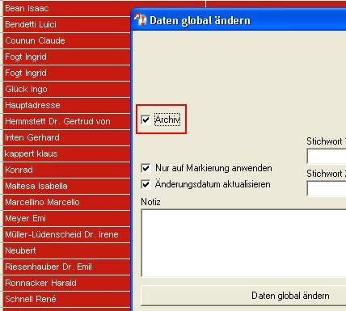
Task: Select the Maltesa Isabella row
Action: tap(66, 186)
